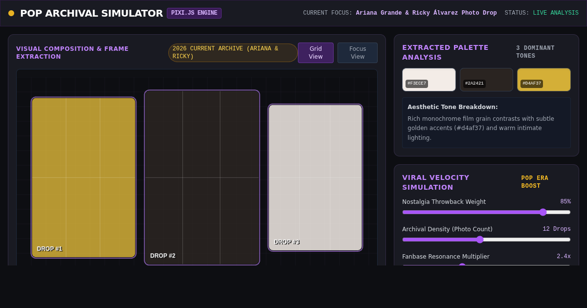
Task: Click the POP ARCHIVAL SIMULATOR title
Action: (x=91, y=13)
